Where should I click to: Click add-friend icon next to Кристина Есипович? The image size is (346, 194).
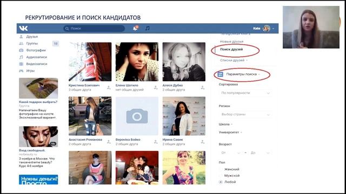point(109,87)
